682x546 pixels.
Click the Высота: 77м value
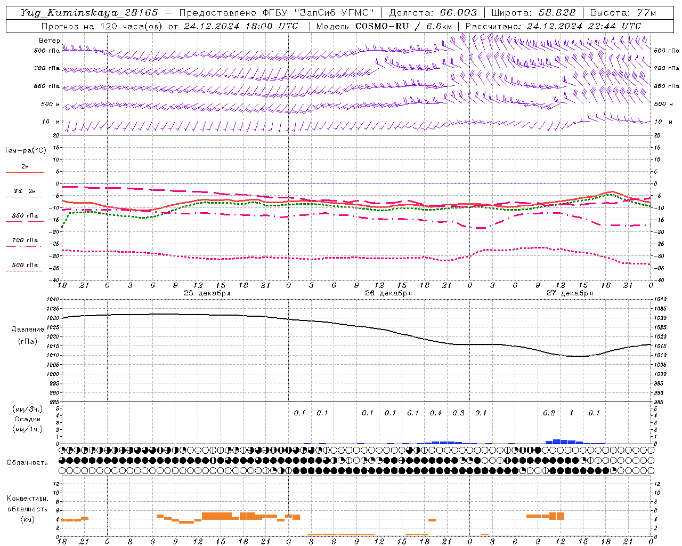[623, 13]
